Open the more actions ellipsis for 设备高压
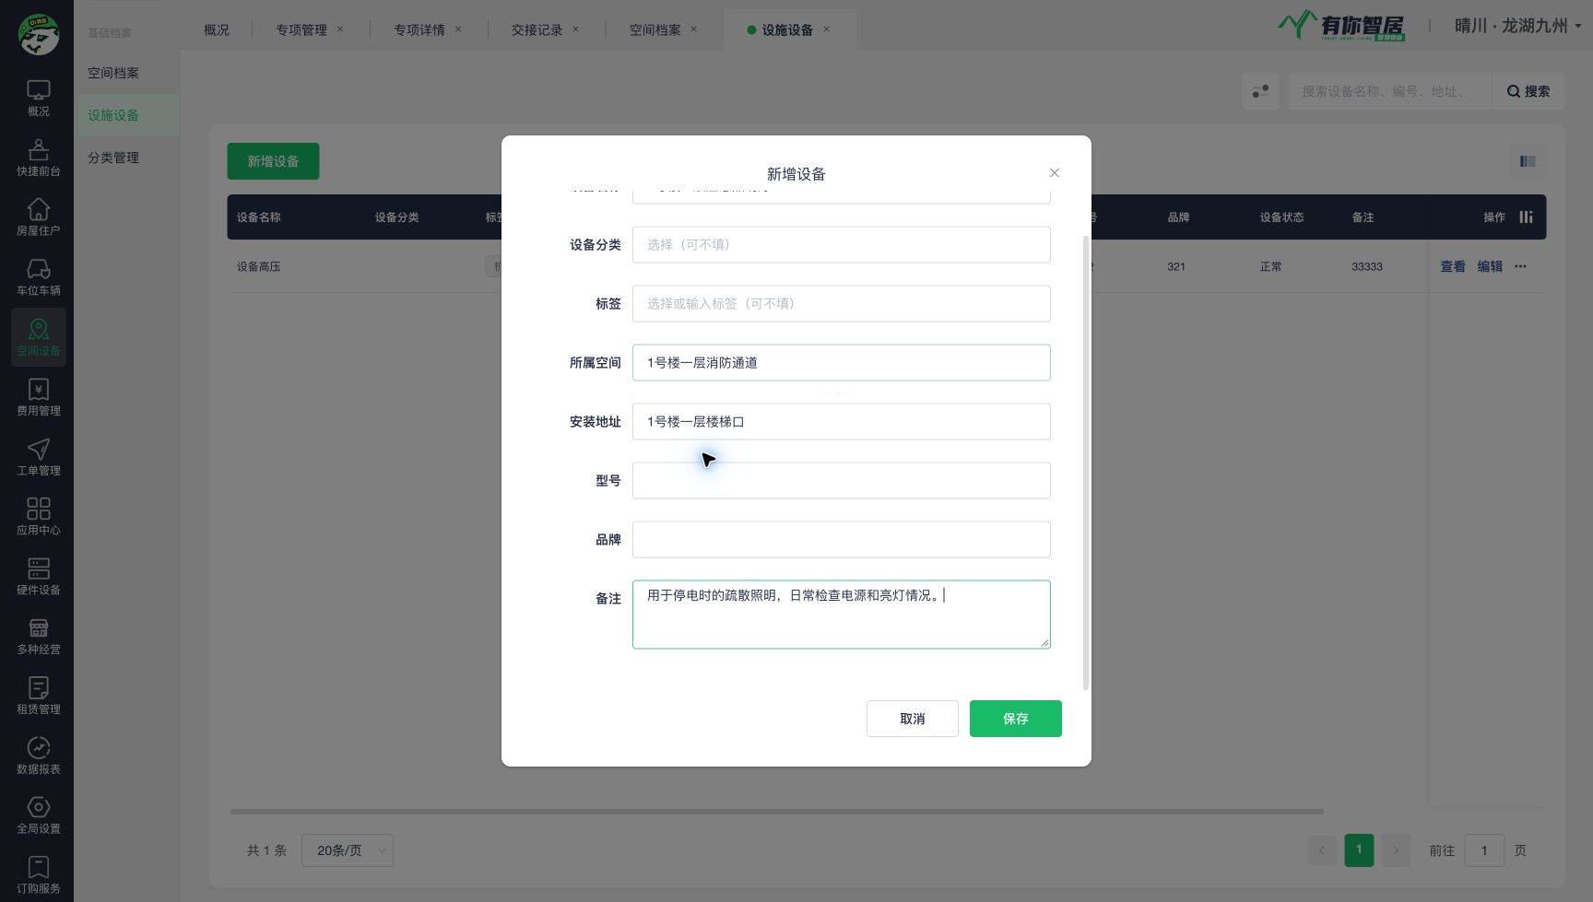 (1520, 266)
